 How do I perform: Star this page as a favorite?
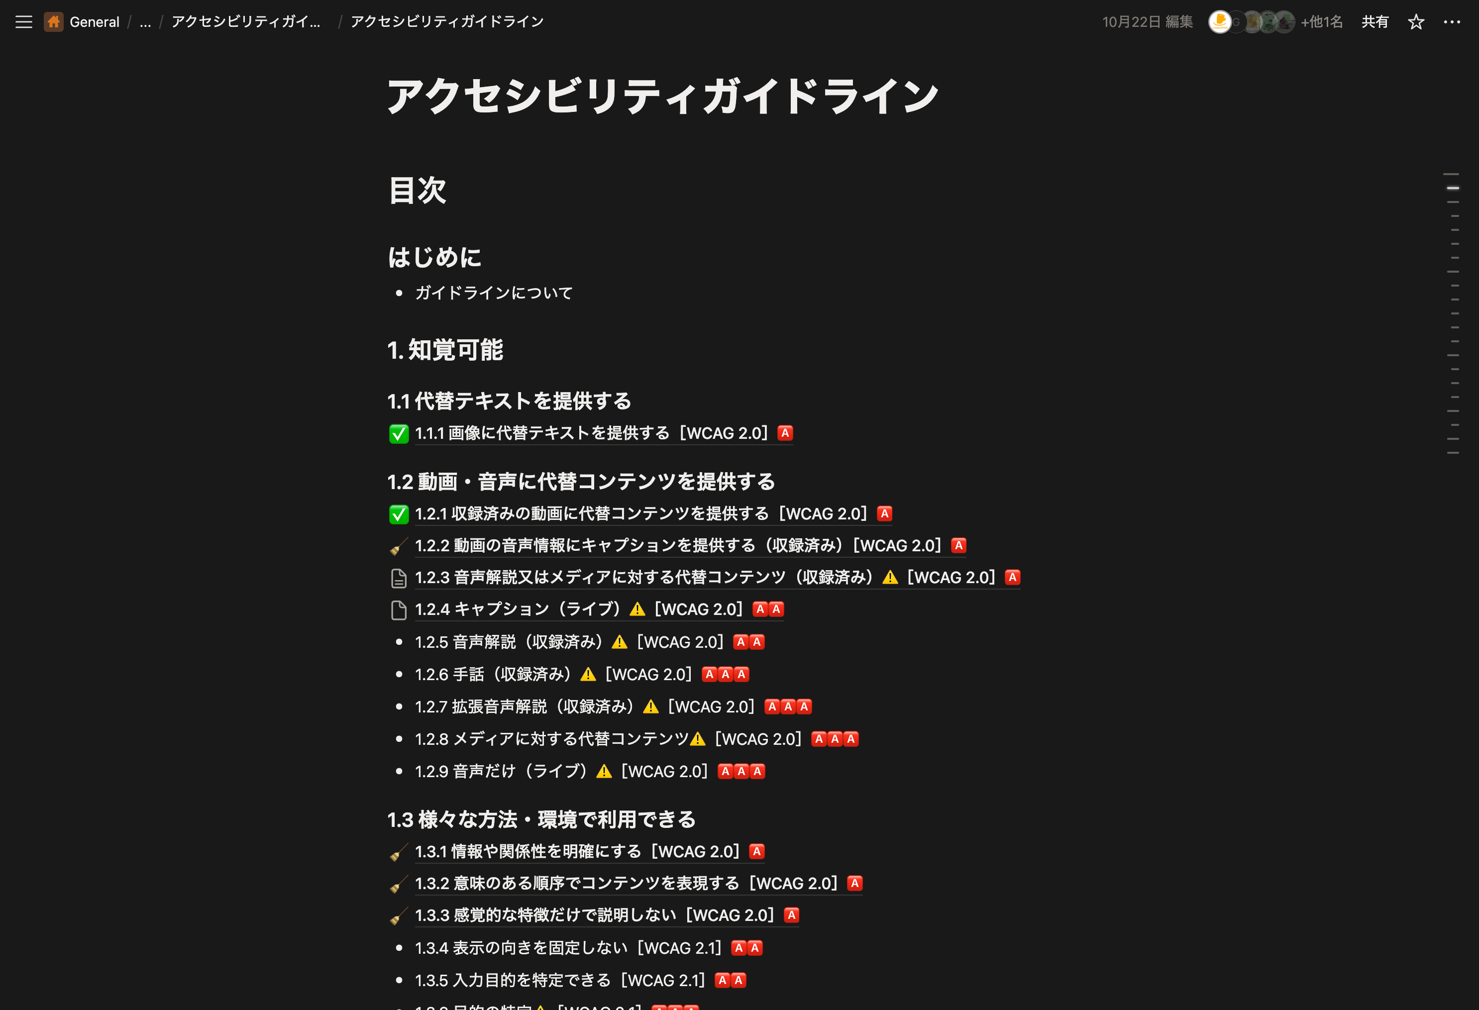tap(1415, 21)
